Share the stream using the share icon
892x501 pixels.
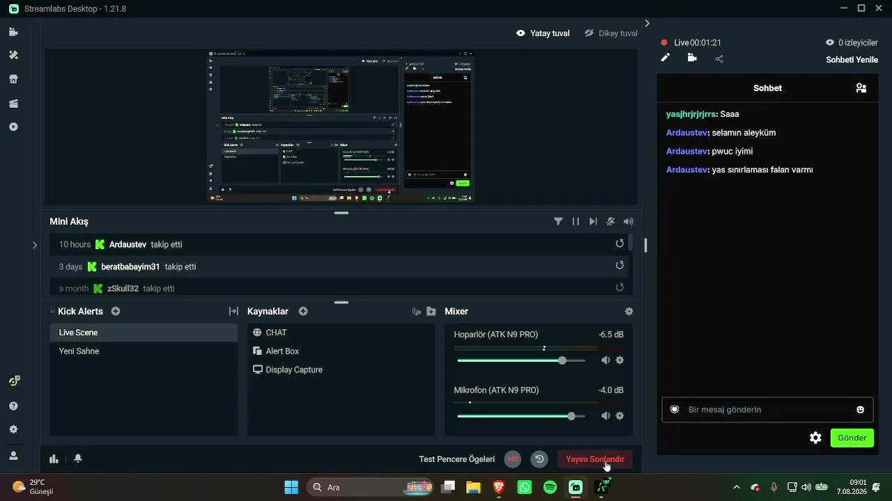[x=719, y=58]
